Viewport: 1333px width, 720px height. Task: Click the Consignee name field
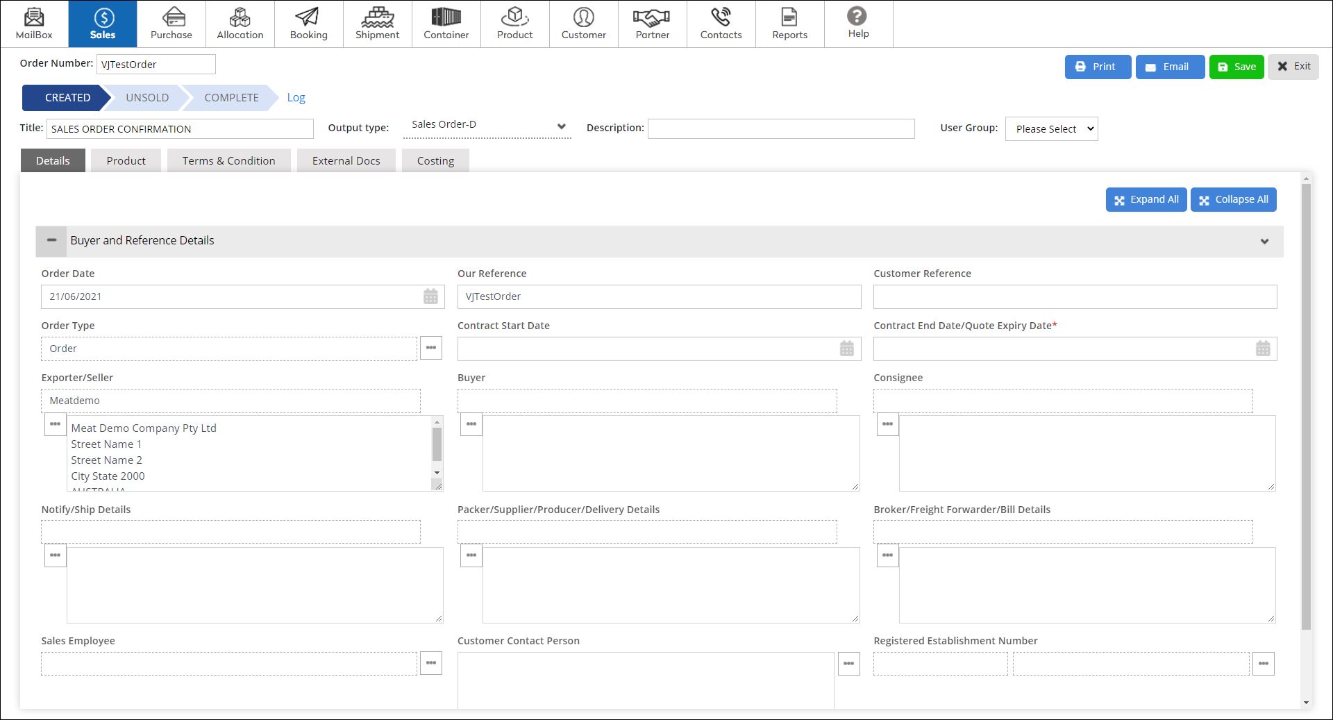point(1063,401)
